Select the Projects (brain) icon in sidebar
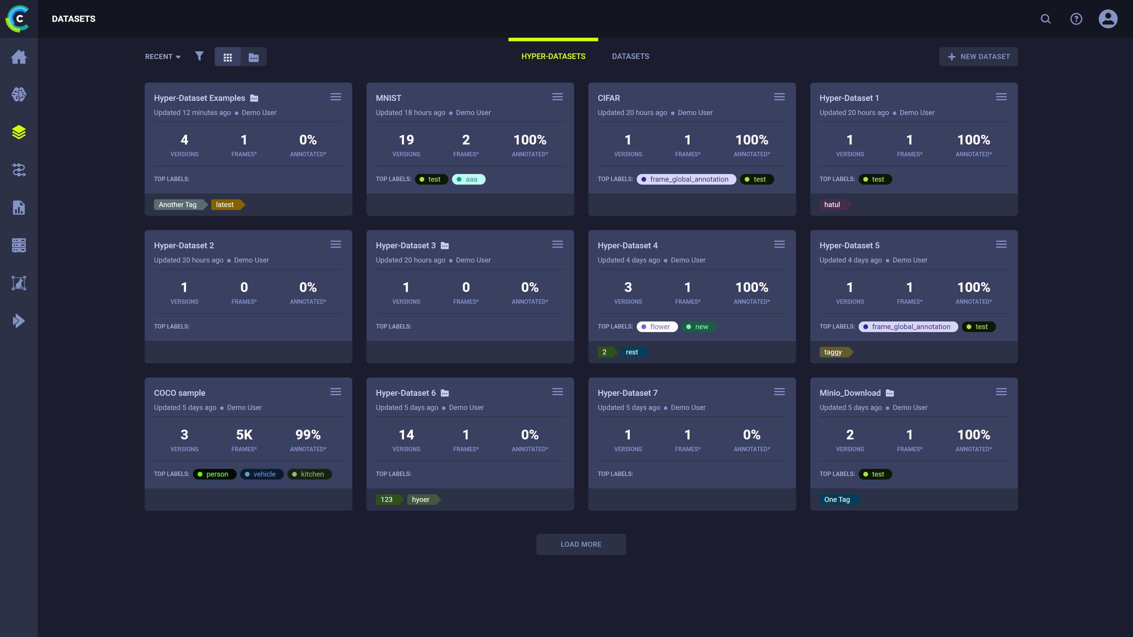1133x637 pixels. pyautogui.click(x=19, y=94)
